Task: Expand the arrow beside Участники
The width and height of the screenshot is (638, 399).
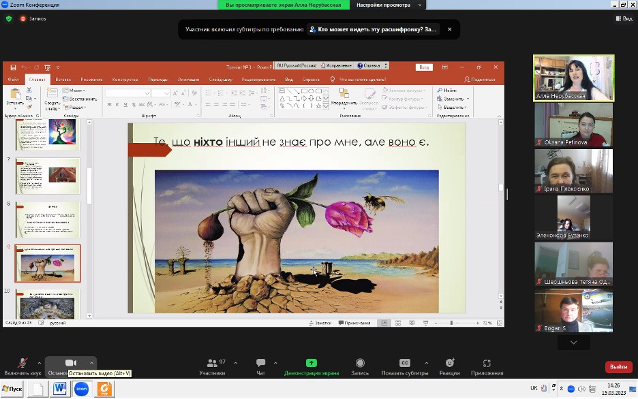Action: (236, 363)
